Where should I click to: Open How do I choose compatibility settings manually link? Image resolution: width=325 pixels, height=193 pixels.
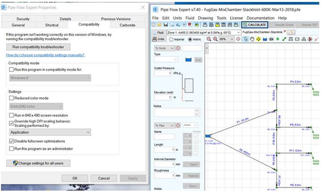point(45,55)
